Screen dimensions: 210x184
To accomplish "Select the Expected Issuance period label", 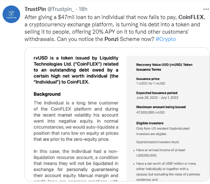I will tap(157, 93).
